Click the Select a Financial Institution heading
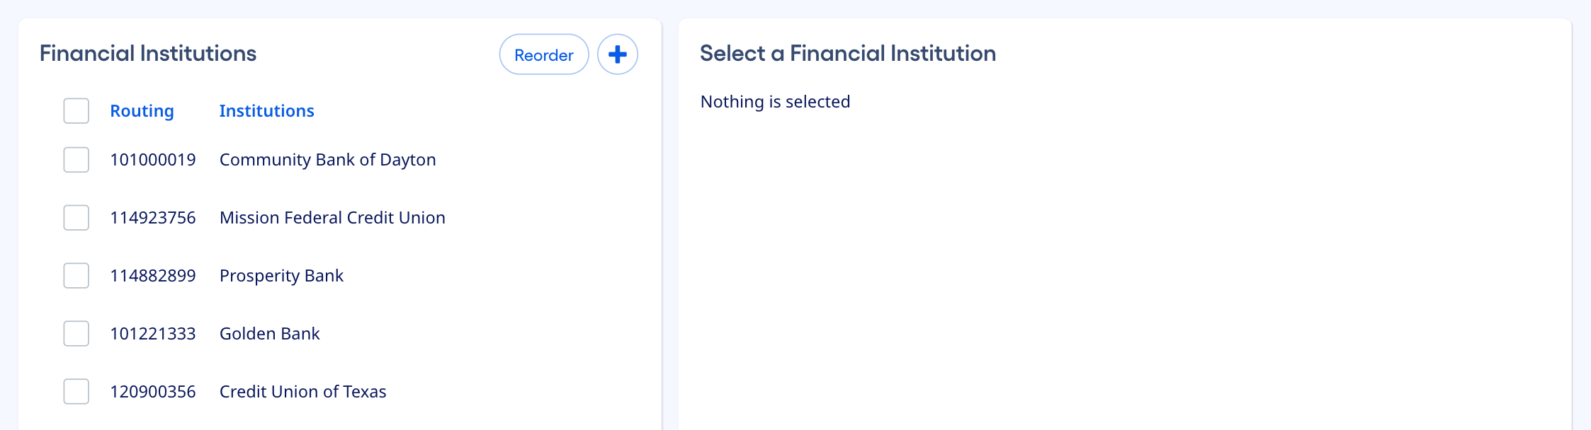Viewport: 1591px width, 430px height. pyautogui.click(x=848, y=53)
